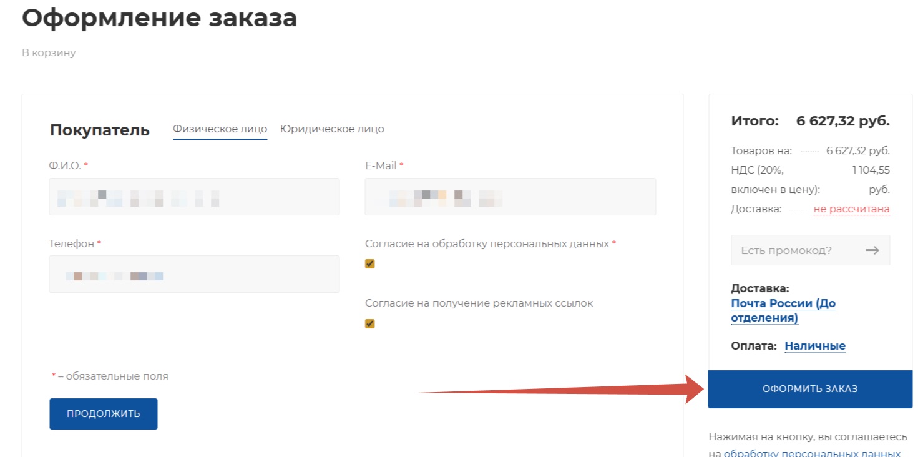Click the ОФОРМИТЬ ЗАКАЗ button

pyautogui.click(x=809, y=389)
